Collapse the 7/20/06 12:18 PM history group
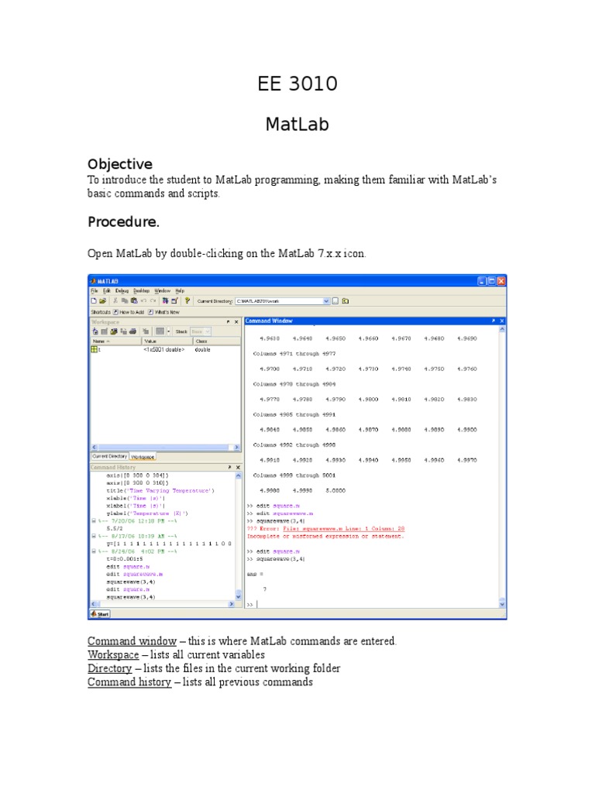This screenshot has height=793, width=595. 94,520
